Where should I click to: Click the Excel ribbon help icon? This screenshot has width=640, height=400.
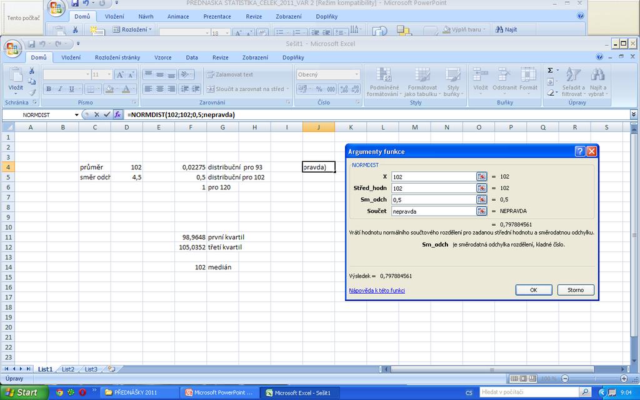coord(599,57)
